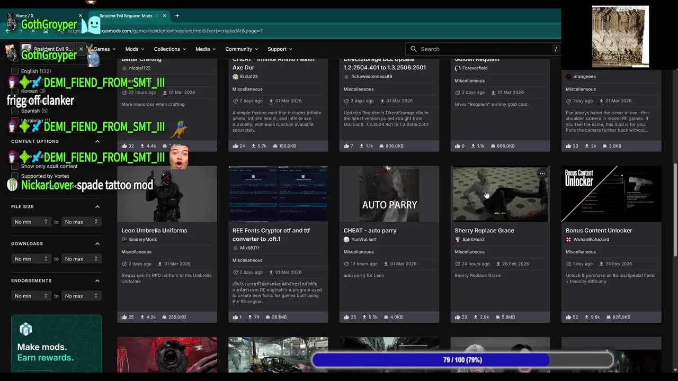Click the SinderyMonk author avatar
Viewport: 678px width, 381px height.
pyautogui.click(x=124, y=240)
